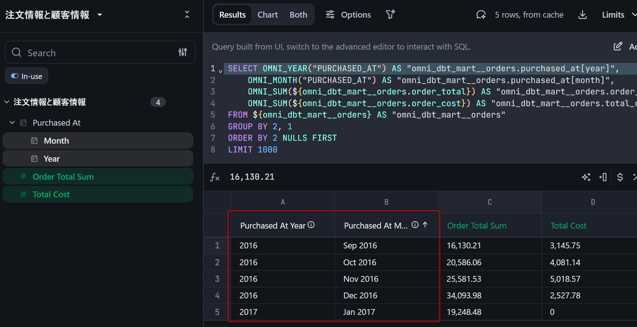This screenshot has height=327, width=637.
Task: Switch to the Chart tab
Action: 267,15
